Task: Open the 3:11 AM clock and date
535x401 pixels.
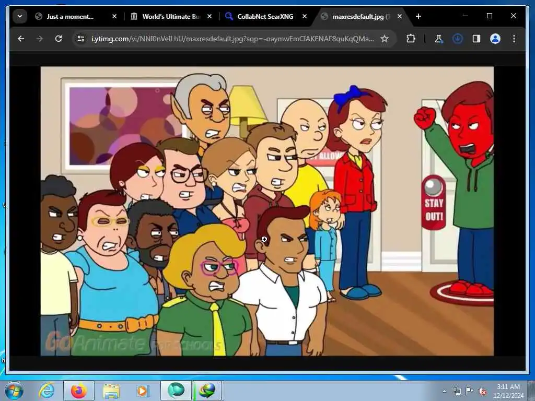Action: click(508, 391)
